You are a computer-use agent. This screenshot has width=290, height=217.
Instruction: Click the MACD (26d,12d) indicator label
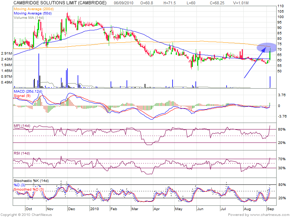[28, 92]
